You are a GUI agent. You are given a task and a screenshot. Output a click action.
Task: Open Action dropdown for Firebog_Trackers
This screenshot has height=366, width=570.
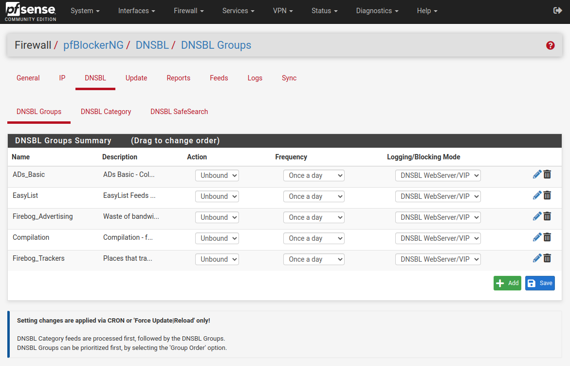coord(217,259)
